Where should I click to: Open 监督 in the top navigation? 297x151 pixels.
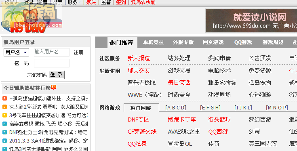[x=106, y=2]
